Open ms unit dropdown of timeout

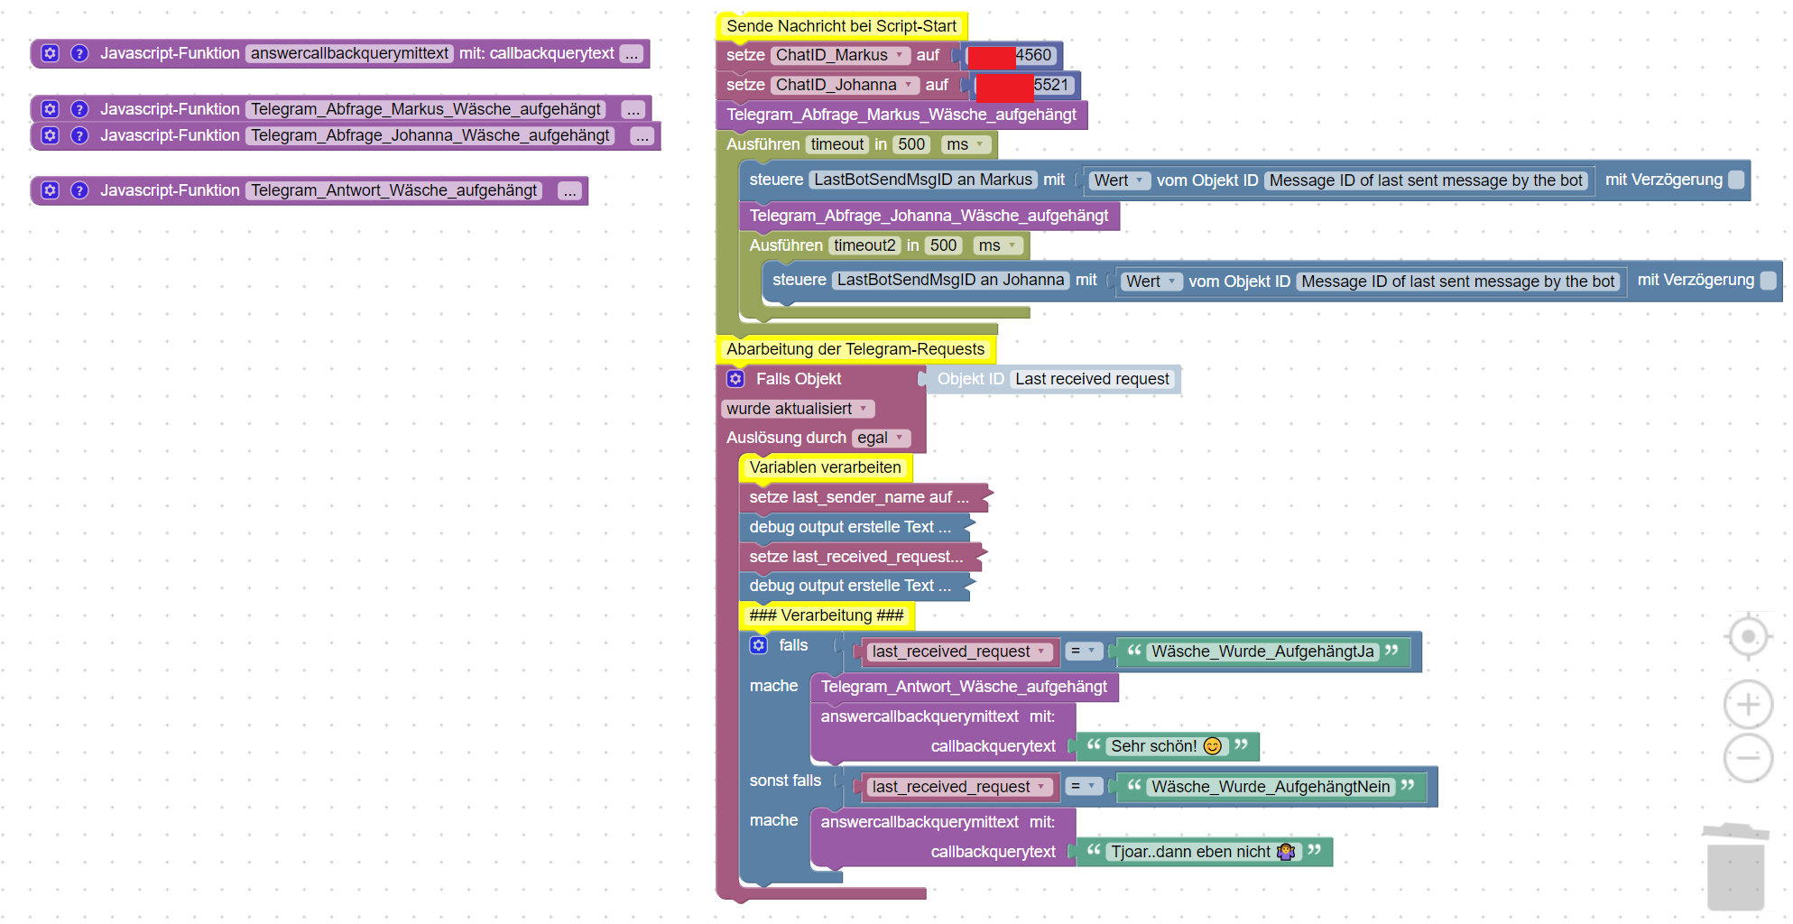[x=966, y=144]
